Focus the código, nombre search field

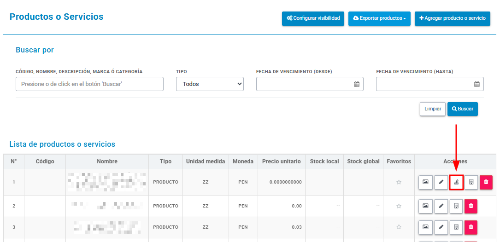tap(89, 84)
